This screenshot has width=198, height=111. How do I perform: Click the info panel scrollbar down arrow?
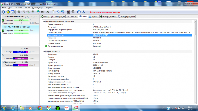(x=195, y=102)
